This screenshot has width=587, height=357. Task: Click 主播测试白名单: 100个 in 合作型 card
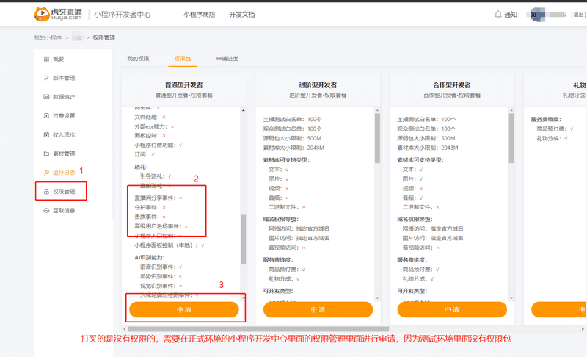pyautogui.click(x=426, y=119)
